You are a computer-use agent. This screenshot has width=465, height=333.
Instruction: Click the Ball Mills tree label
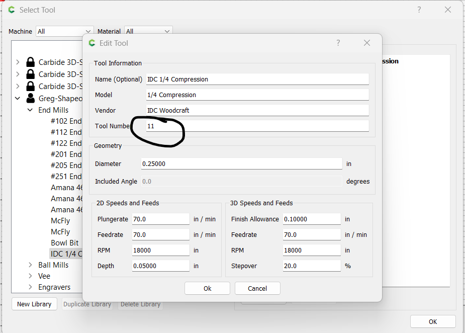[53, 265]
